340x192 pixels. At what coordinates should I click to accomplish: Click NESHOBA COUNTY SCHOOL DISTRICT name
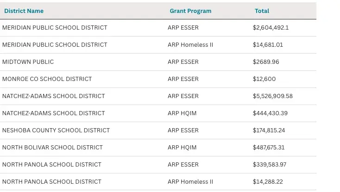pos(56,130)
